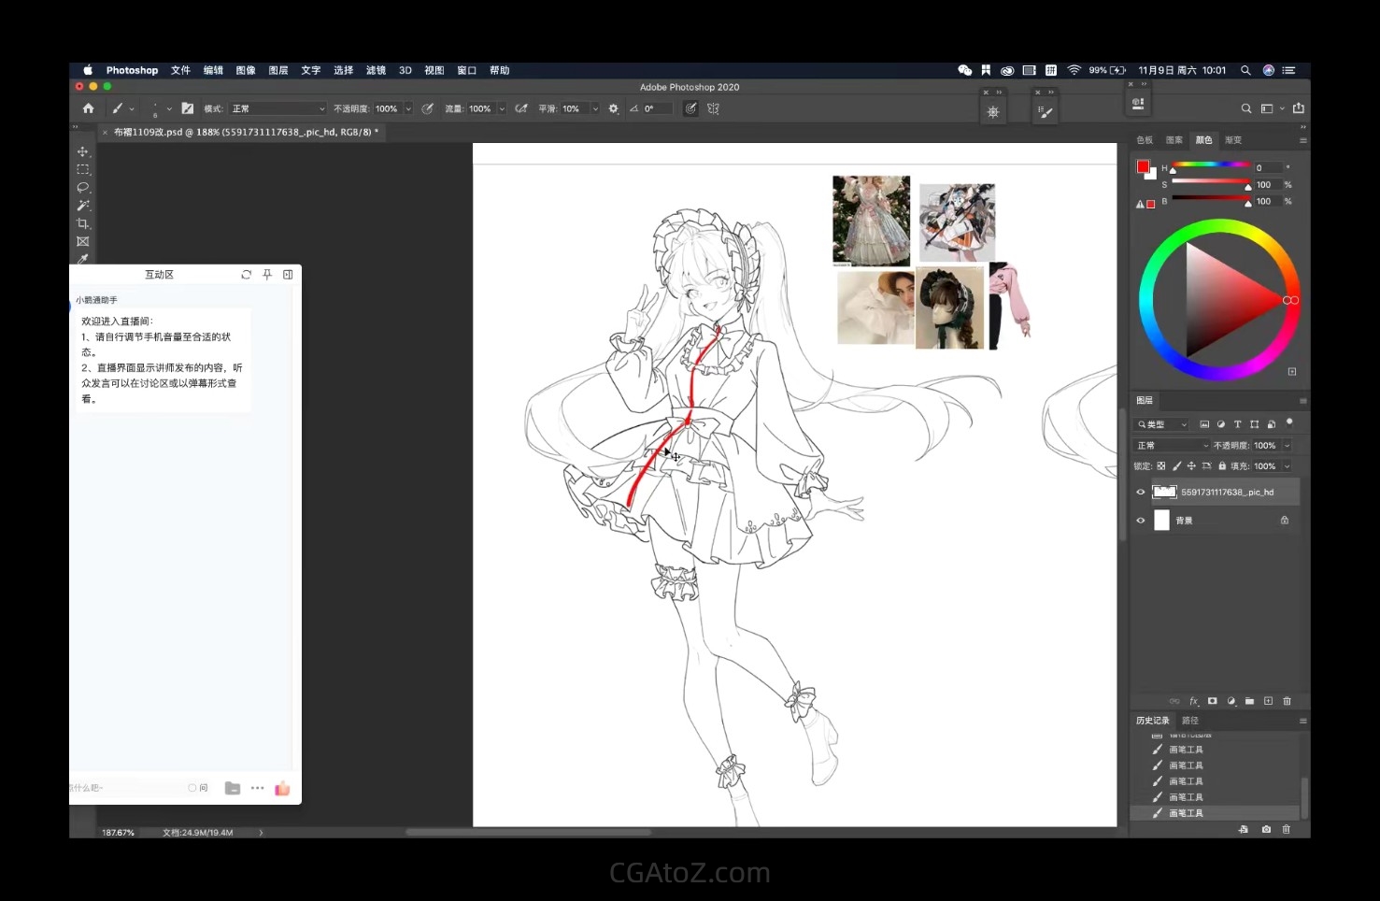Viewport: 1380px width, 901px height.
Task: Add a layer mask
Action: (1212, 701)
